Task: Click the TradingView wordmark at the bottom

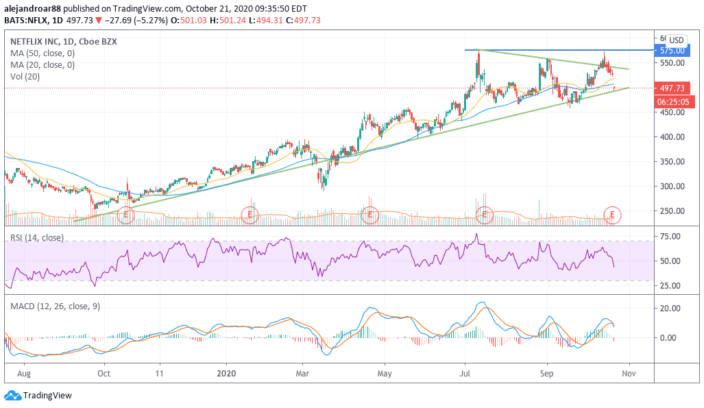Action: click(47, 396)
